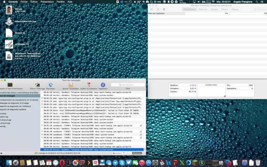
Task: Select the VLADIMIR.TTF font file on desktop
Action: 9,44
